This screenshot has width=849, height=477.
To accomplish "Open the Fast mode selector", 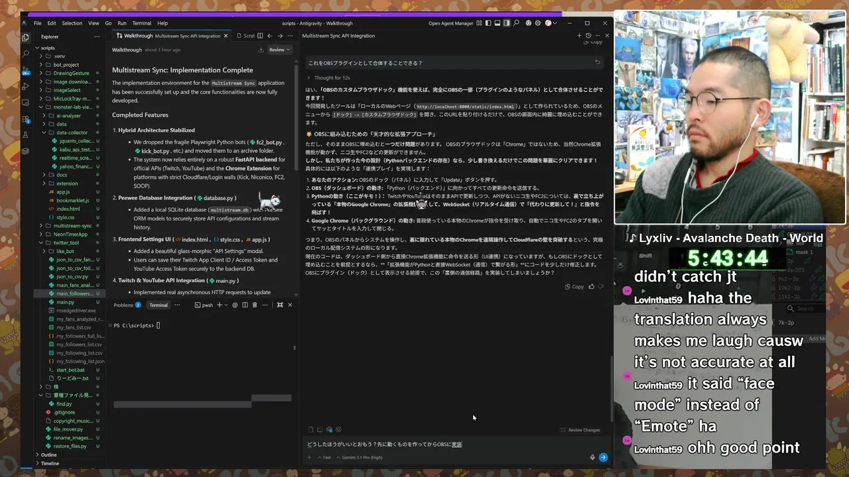I will pyautogui.click(x=324, y=457).
